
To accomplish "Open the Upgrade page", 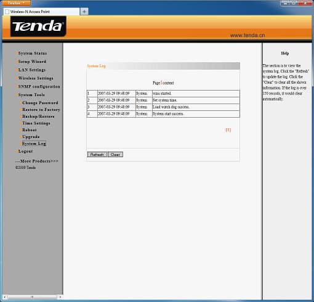I will [31, 137].
